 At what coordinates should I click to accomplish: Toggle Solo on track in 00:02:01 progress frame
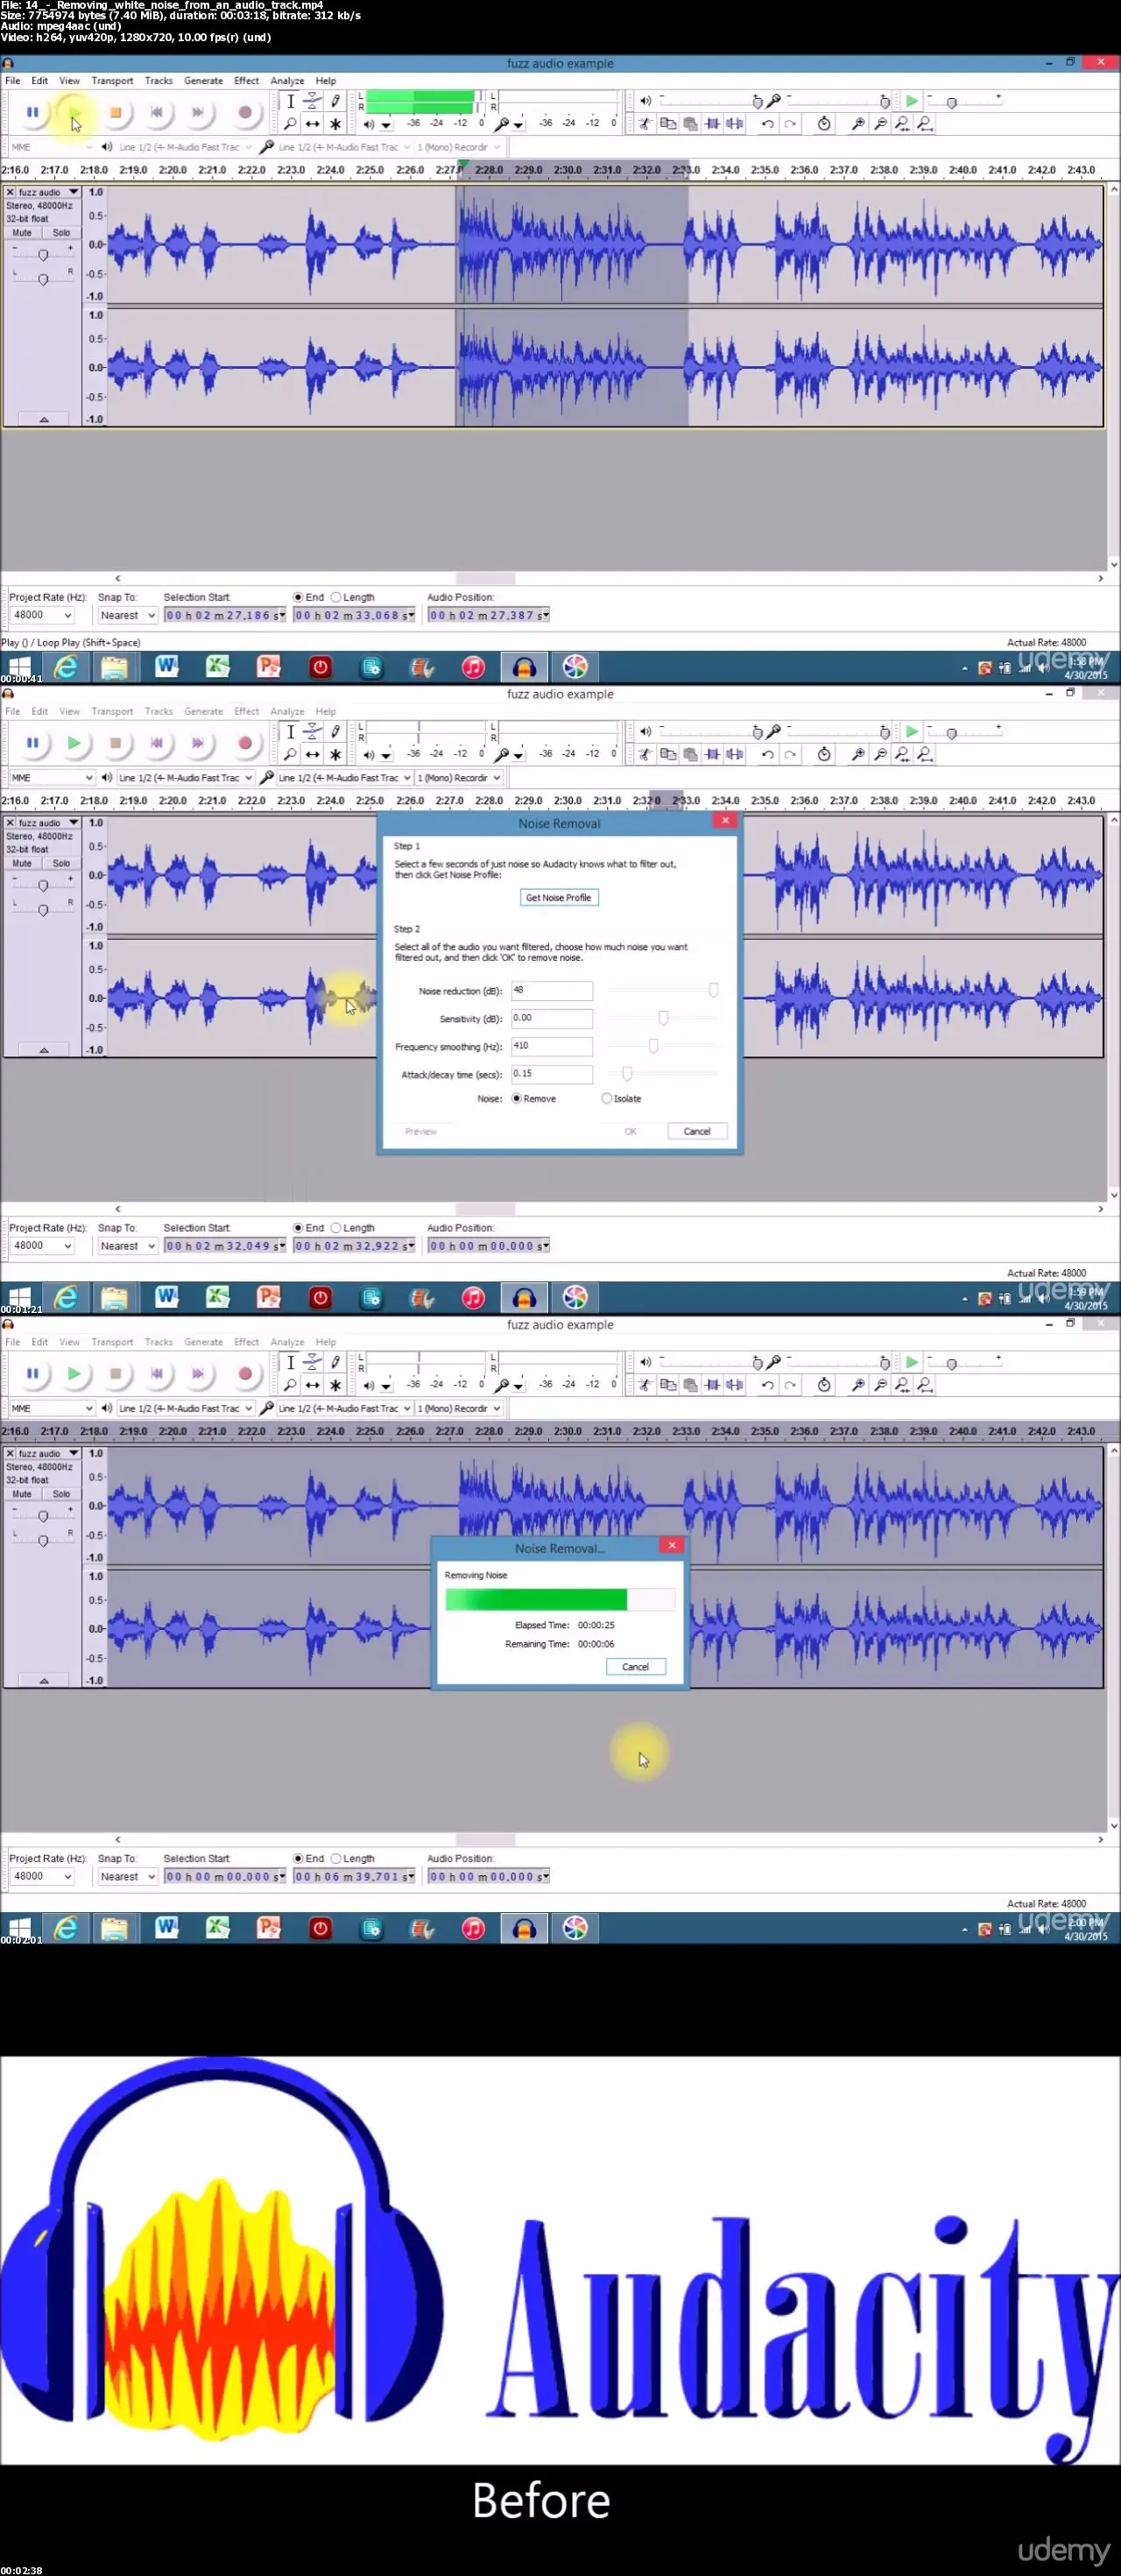click(x=61, y=1494)
